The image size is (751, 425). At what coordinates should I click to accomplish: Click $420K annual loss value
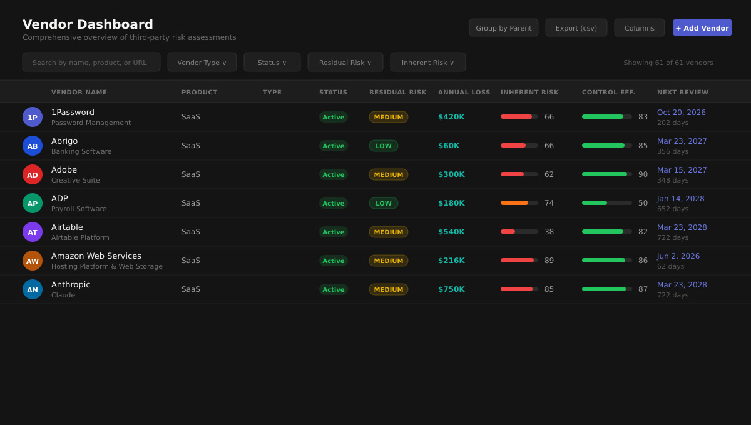pyautogui.click(x=451, y=117)
